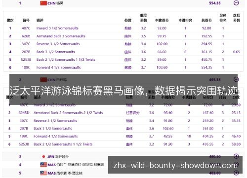The image size is (247, 178).
Task: Open the rank 4 MAS diver's name
Action: click(80, 165)
